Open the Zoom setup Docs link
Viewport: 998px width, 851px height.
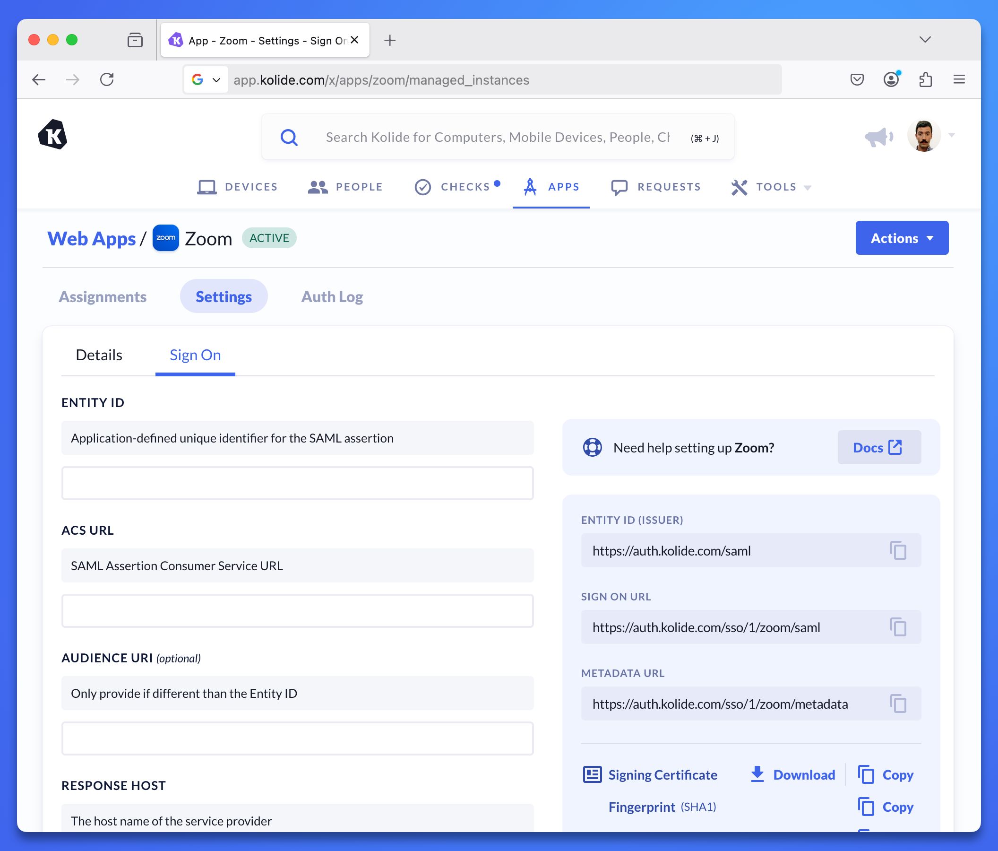(878, 448)
